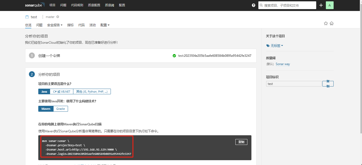Screen dimensions: 362x165
Task: Click the -Dsonar.login line in code
Action: click(x=88, y=154)
